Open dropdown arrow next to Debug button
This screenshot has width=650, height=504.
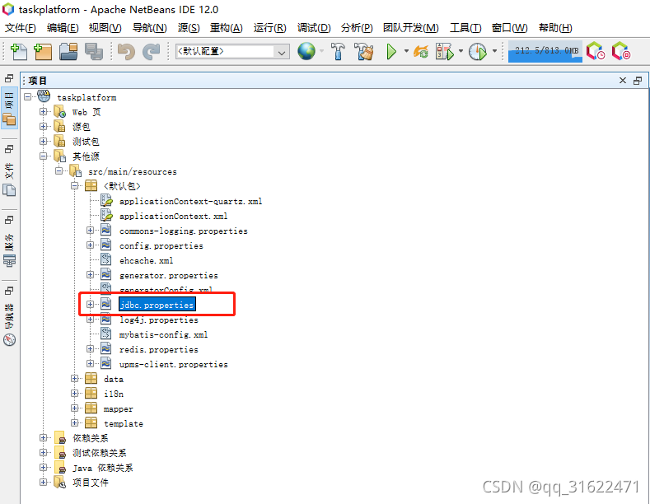pyautogui.click(x=461, y=51)
